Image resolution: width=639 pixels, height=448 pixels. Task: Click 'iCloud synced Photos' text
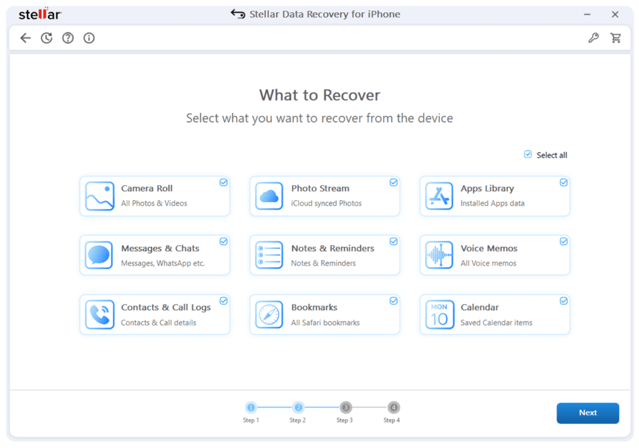[326, 203]
